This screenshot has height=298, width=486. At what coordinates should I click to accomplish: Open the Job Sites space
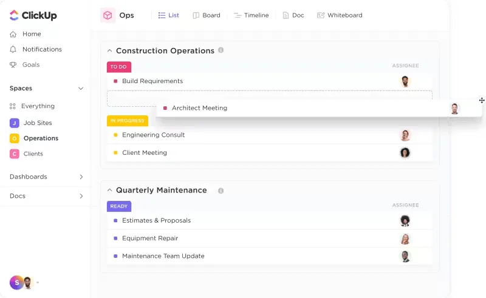pos(31,123)
